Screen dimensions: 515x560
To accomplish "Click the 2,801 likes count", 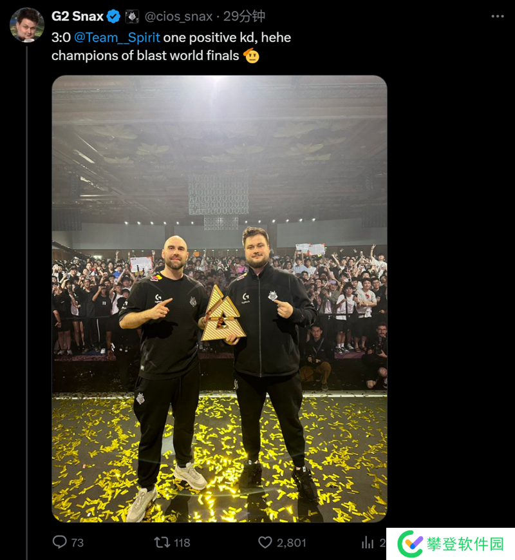I will click(292, 543).
